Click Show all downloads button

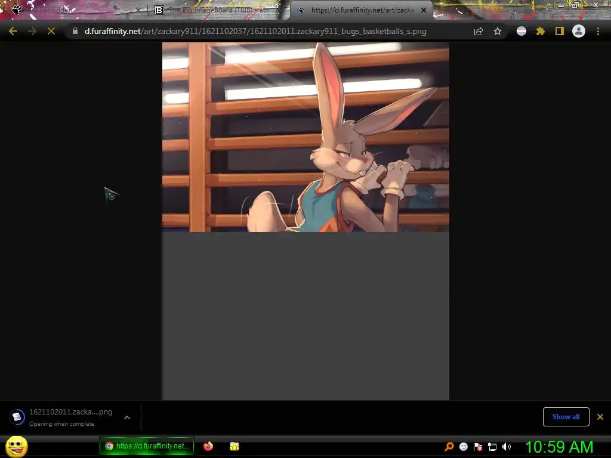[566, 417]
